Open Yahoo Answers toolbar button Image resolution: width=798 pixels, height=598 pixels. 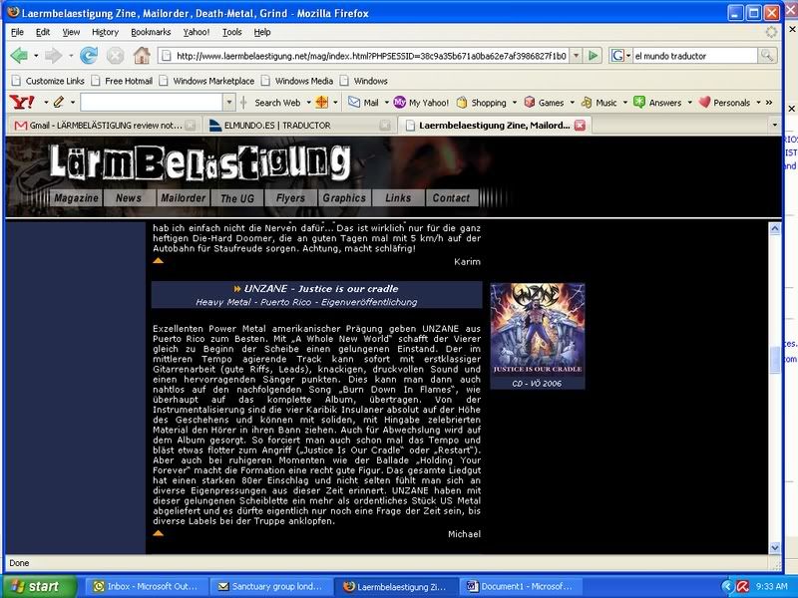click(x=657, y=103)
